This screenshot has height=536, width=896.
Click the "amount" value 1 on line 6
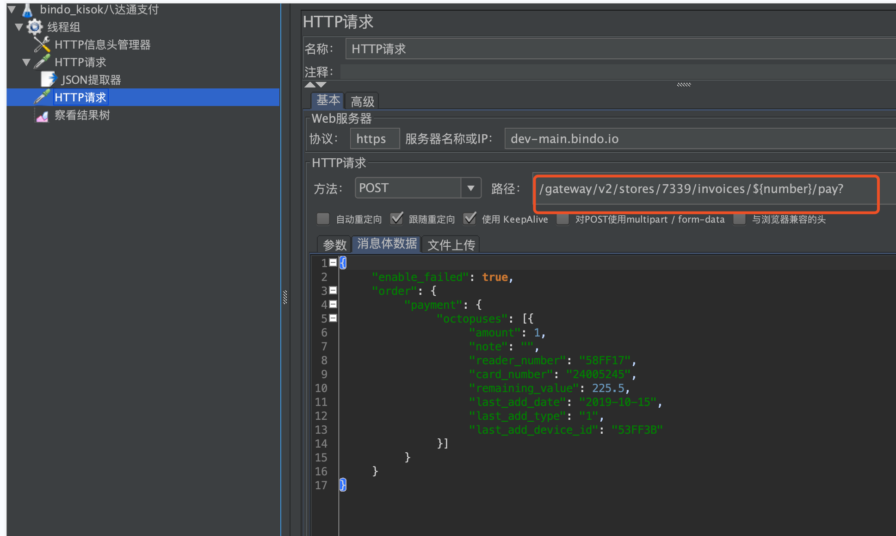pyautogui.click(x=537, y=332)
